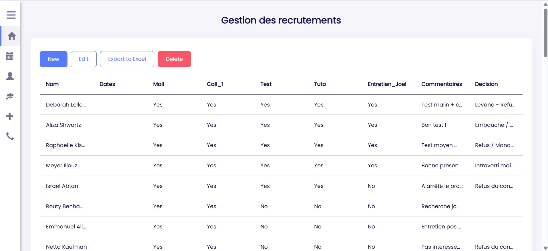This screenshot has height=251, width=548.
Task: Click the vertical scrollbar thumb
Action: 545,33
